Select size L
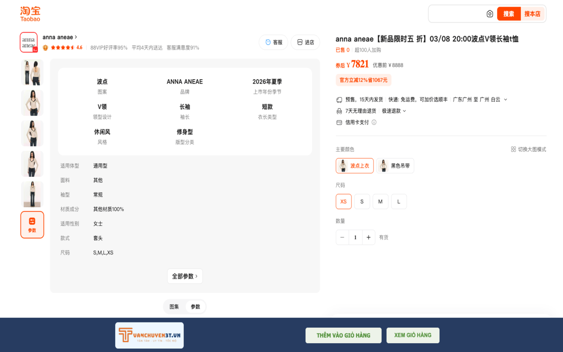 point(399,202)
